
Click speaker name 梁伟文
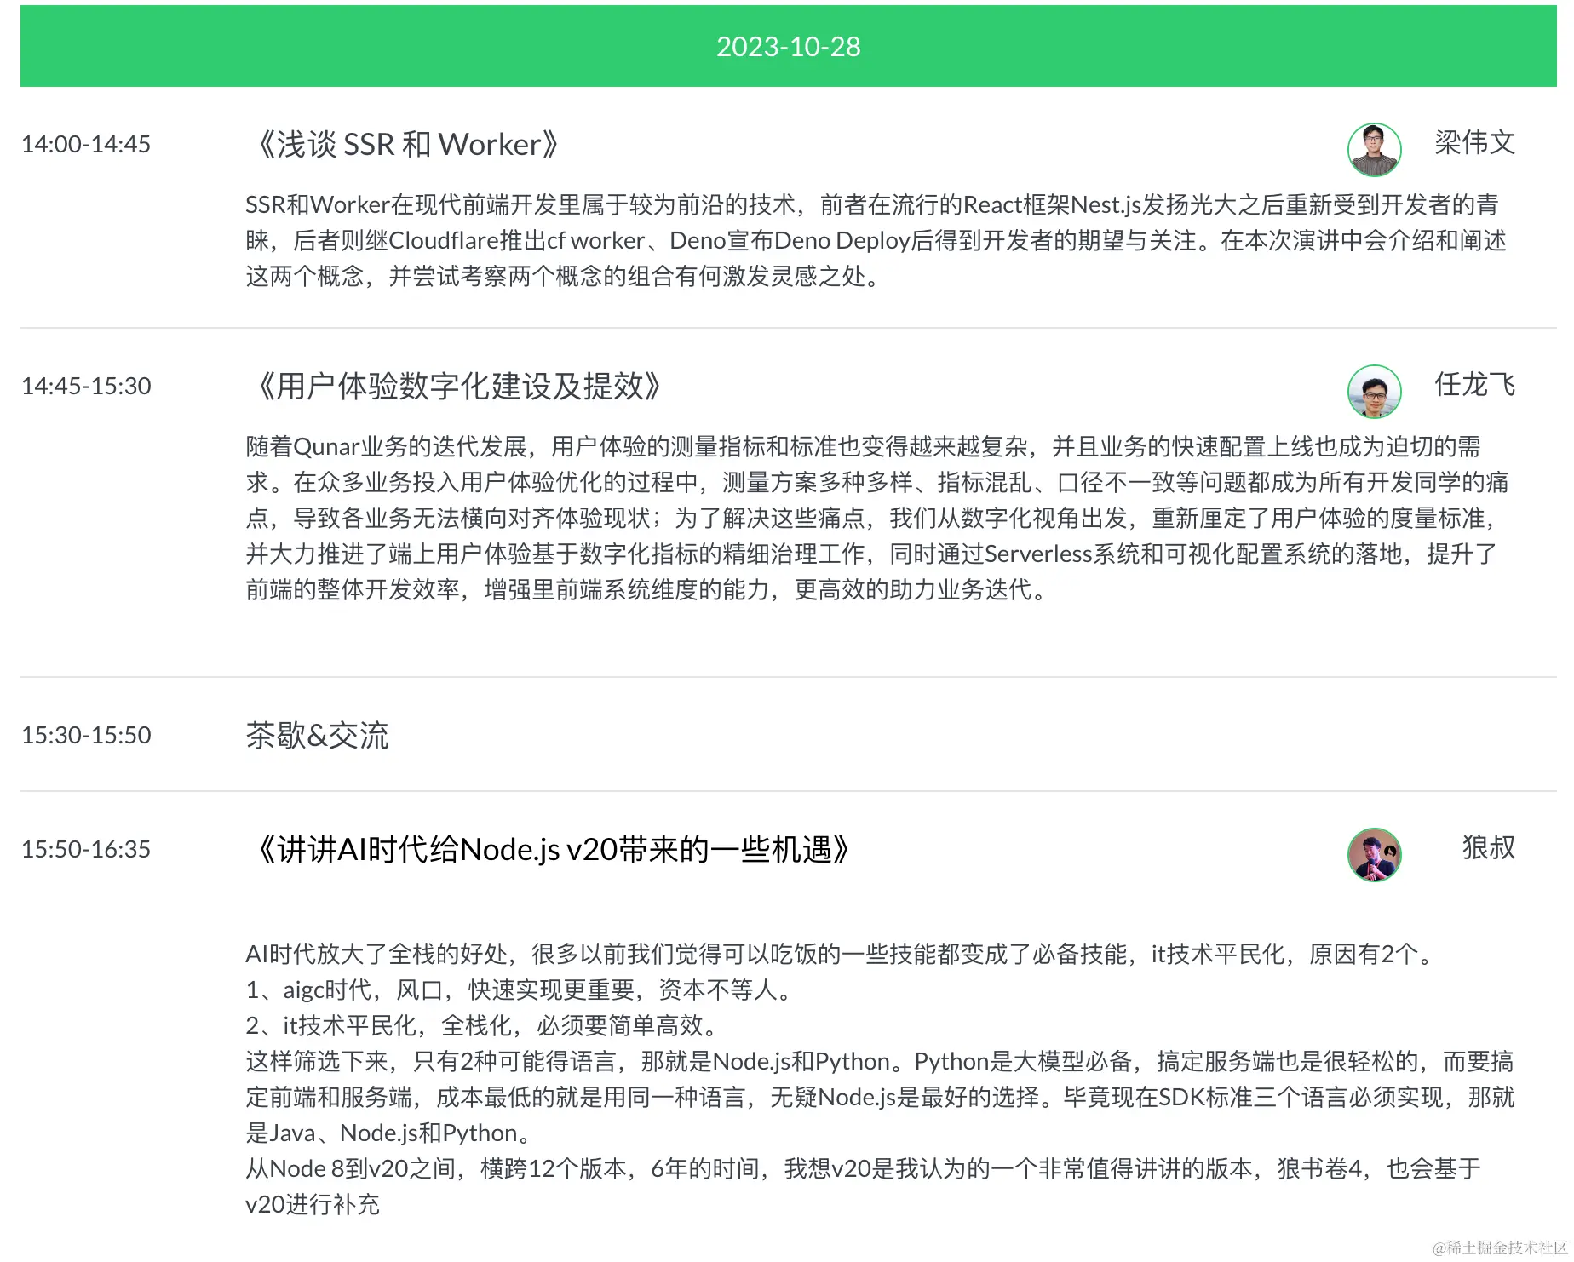(1474, 142)
